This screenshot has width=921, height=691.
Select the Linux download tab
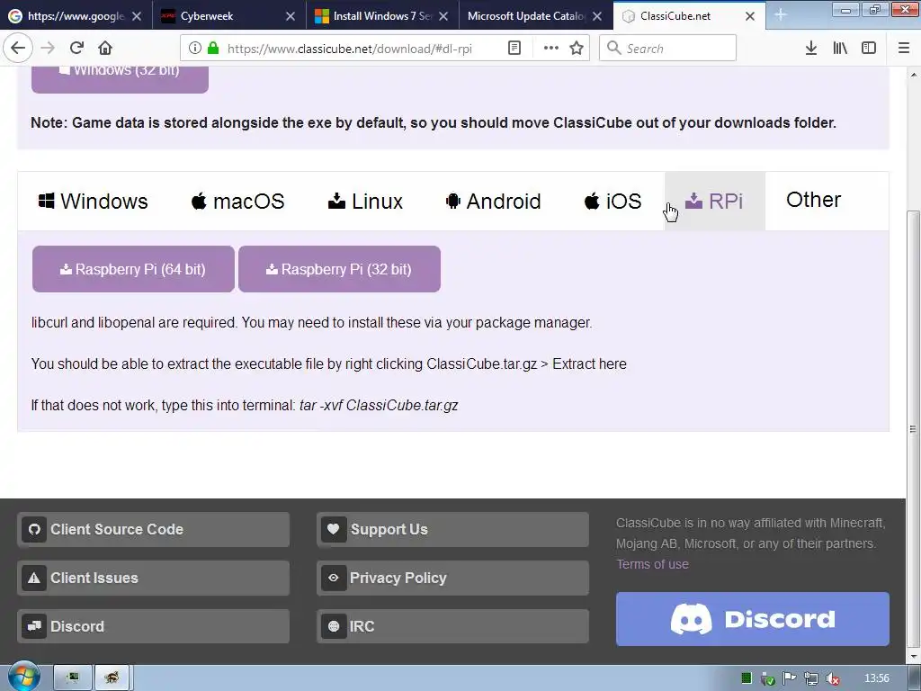365,201
